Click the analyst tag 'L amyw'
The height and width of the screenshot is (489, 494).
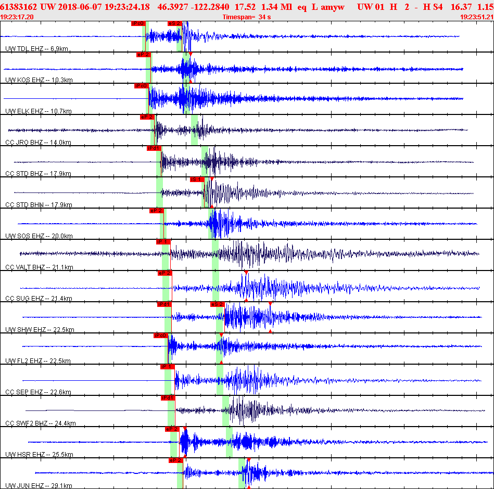click(x=328, y=7)
